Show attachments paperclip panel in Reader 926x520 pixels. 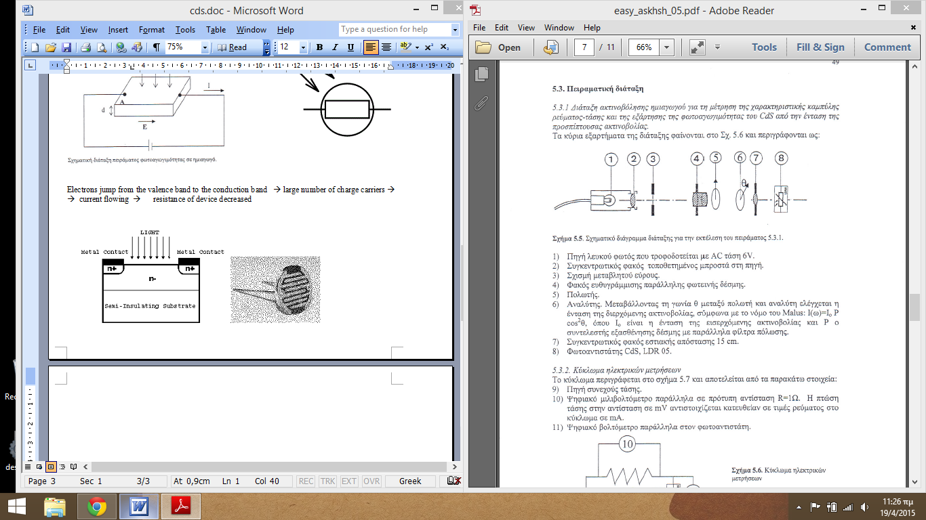482,104
